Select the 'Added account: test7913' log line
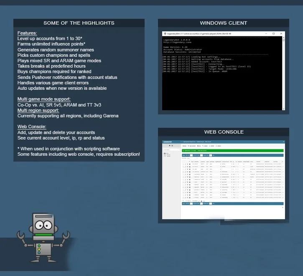This screenshot has width=303, height=276. (192, 62)
